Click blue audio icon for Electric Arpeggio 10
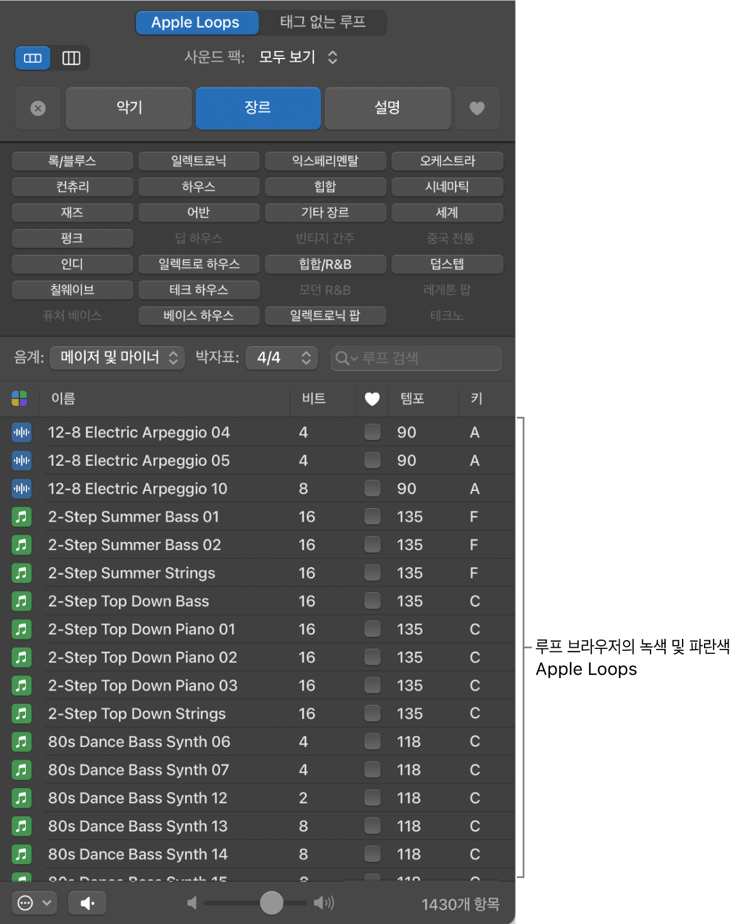This screenshot has width=738, height=924. tap(21, 488)
